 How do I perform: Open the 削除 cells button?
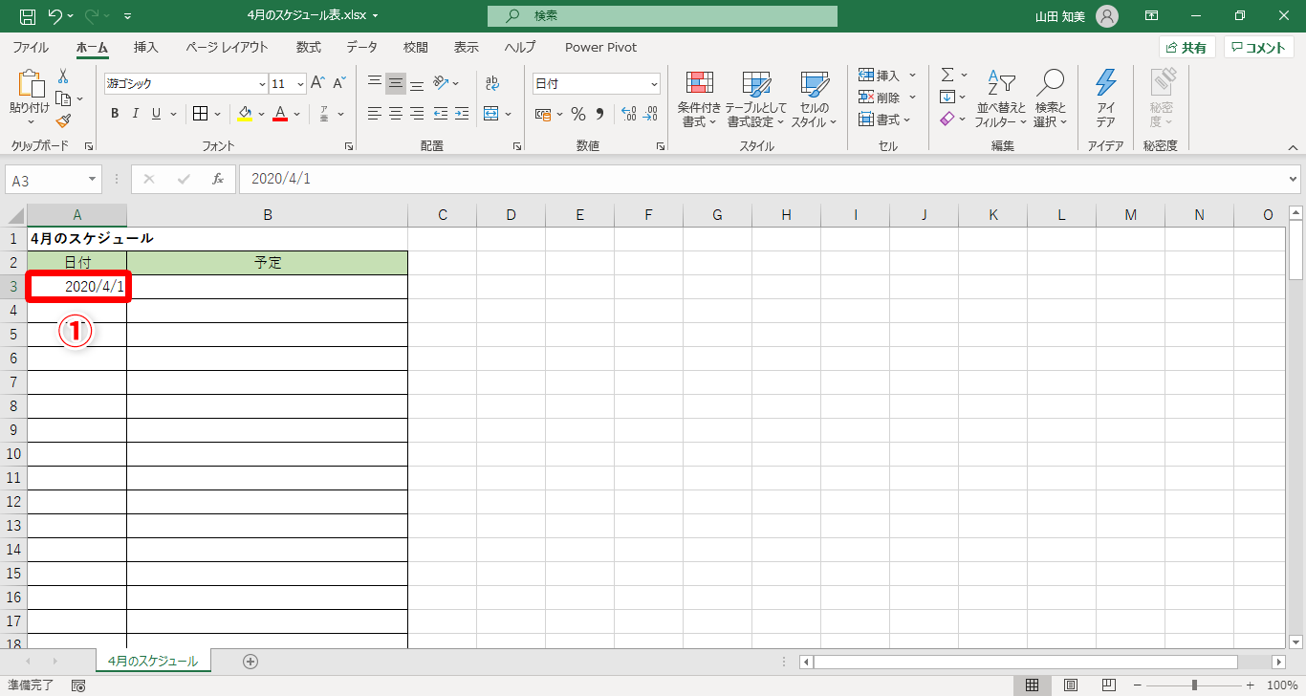point(887,97)
